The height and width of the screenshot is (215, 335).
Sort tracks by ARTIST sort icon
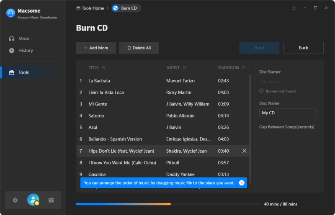point(185,68)
